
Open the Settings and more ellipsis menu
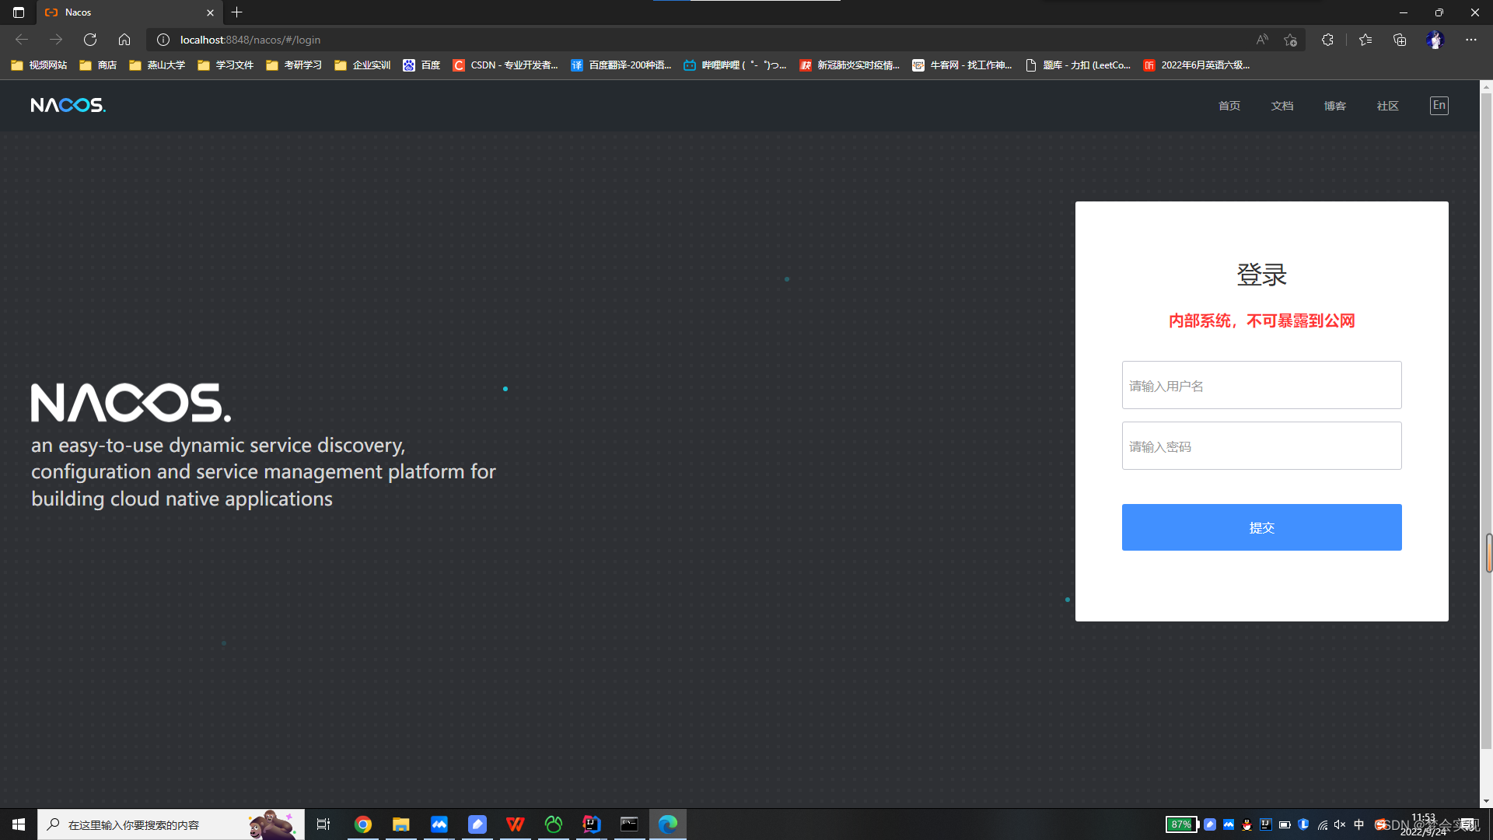click(1471, 40)
